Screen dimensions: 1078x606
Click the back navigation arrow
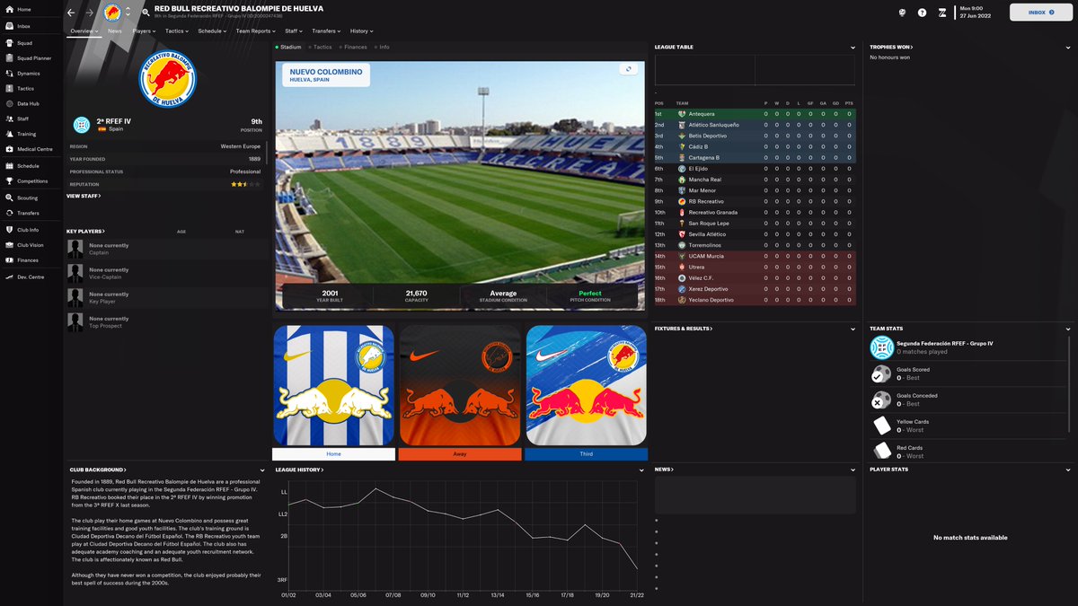click(x=71, y=13)
